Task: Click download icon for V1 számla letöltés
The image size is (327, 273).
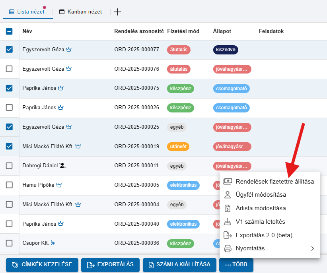Action: [x=228, y=222]
